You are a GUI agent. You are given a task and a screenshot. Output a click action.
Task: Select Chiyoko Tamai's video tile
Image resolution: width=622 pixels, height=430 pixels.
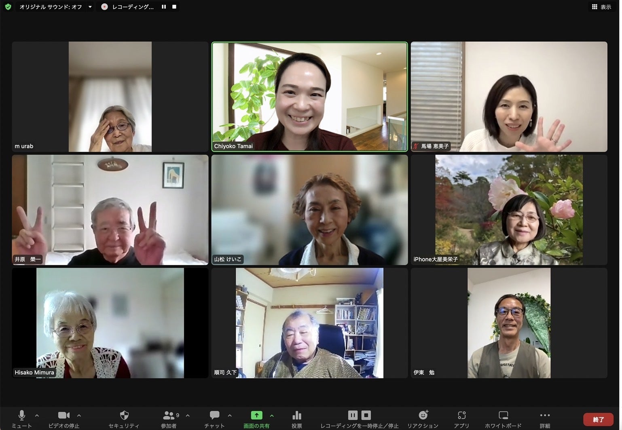coord(309,97)
